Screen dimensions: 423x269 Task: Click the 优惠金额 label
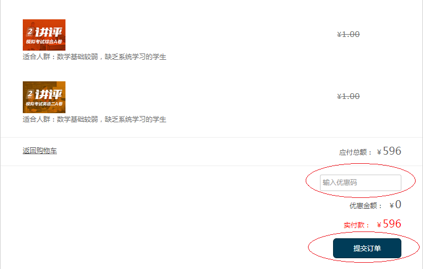pos(366,206)
